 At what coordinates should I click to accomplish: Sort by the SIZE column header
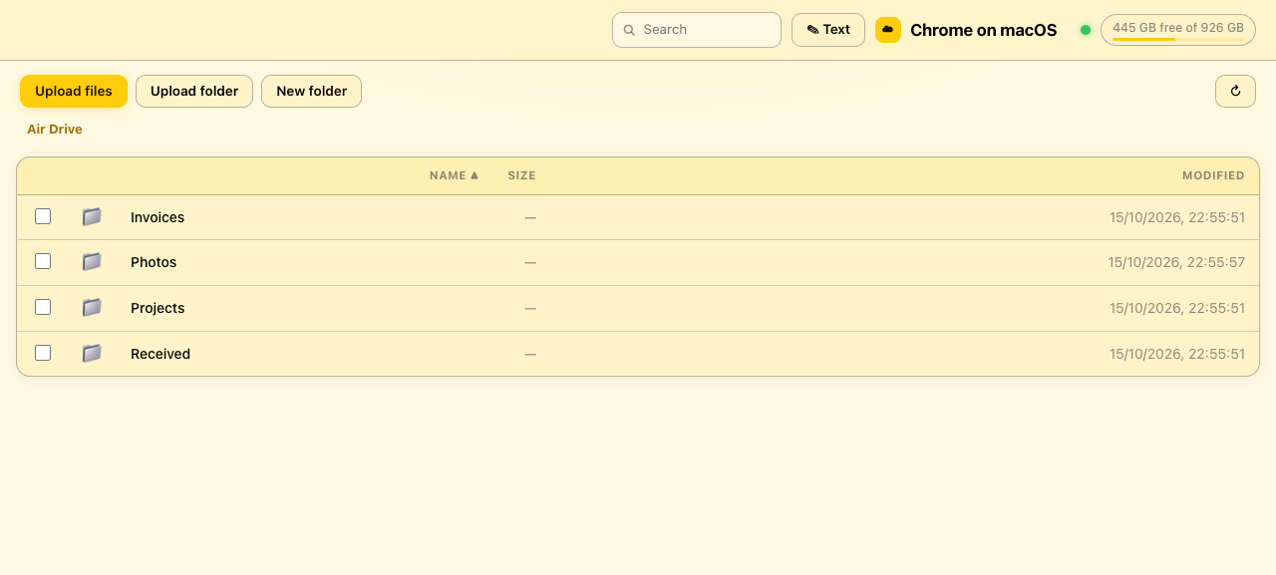pyautogui.click(x=521, y=175)
